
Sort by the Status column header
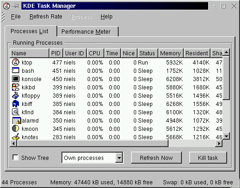pyautogui.click(x=148, y=53)
